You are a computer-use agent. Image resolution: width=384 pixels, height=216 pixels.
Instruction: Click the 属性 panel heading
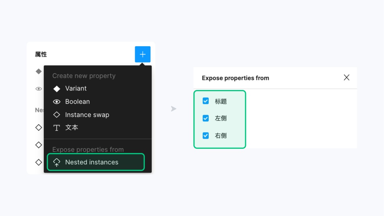click(41, 54)
